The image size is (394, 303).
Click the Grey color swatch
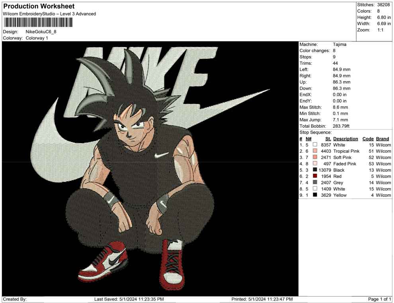[x=315, y=182]
